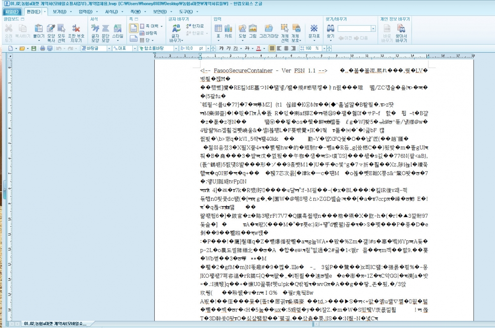Align paragraph to the right
Viewport: 495px width, 328px height.
(292, 49)
